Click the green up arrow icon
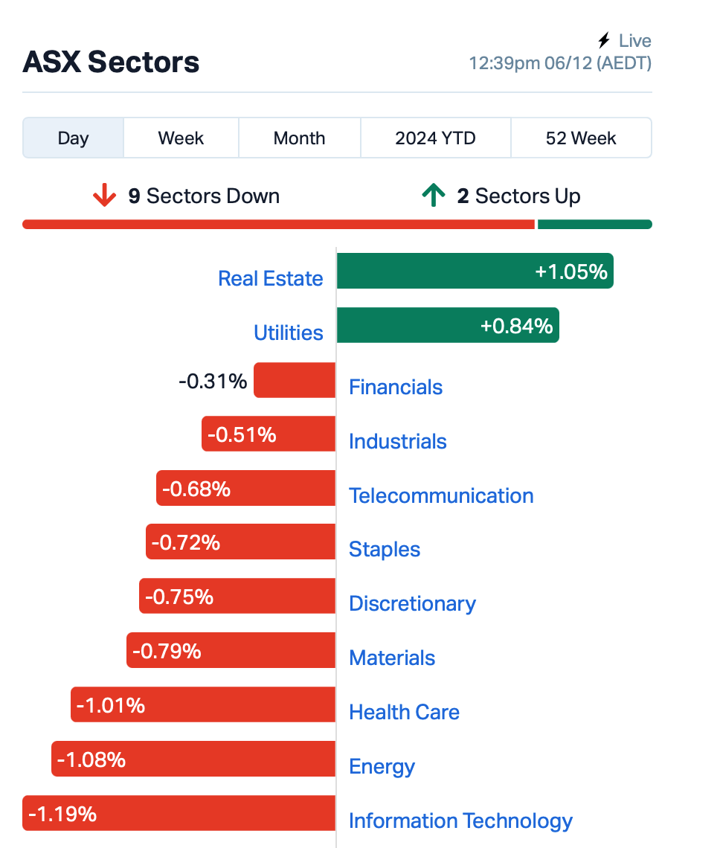This screenshot has height=848, width=720. point(434,195)
